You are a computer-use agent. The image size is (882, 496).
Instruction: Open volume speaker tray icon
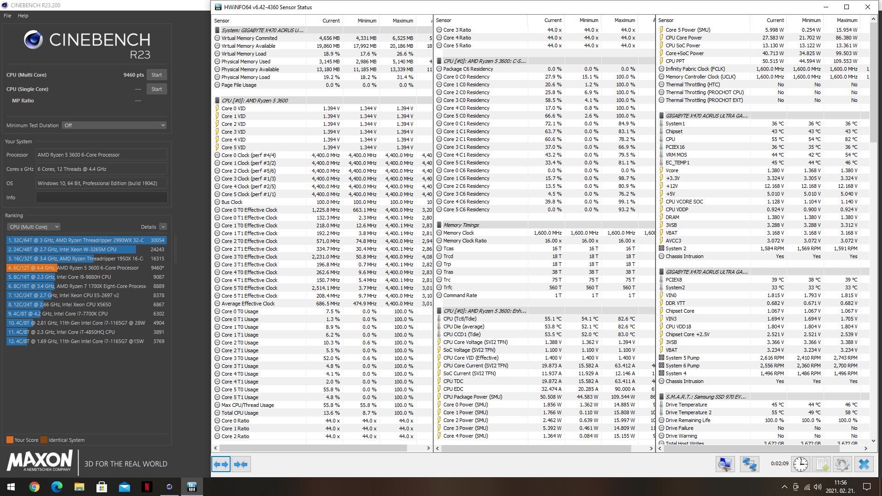click(x=818, y=487)
